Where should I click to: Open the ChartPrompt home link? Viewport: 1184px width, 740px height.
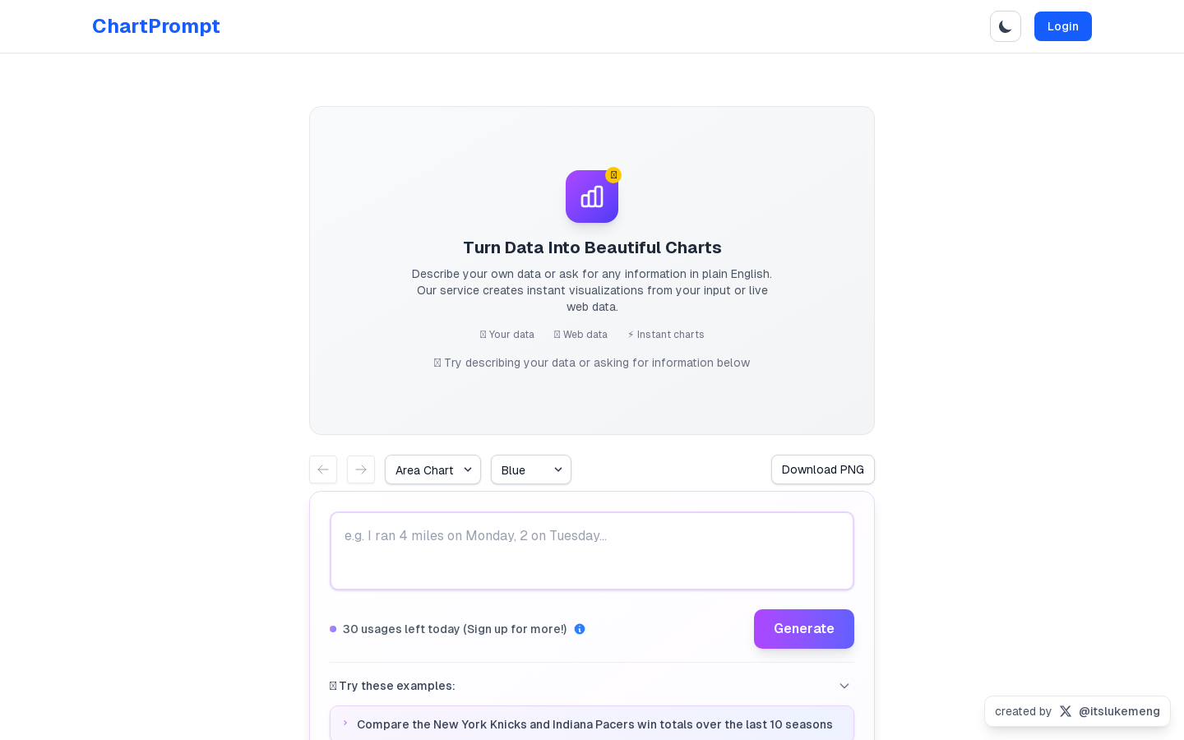(x=156, y=26)
